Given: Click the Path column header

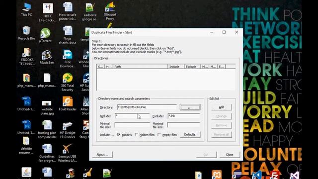Looking at the screenshot, I should (140, 67).
